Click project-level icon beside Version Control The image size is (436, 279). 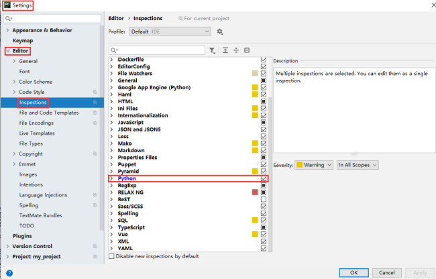95,246
